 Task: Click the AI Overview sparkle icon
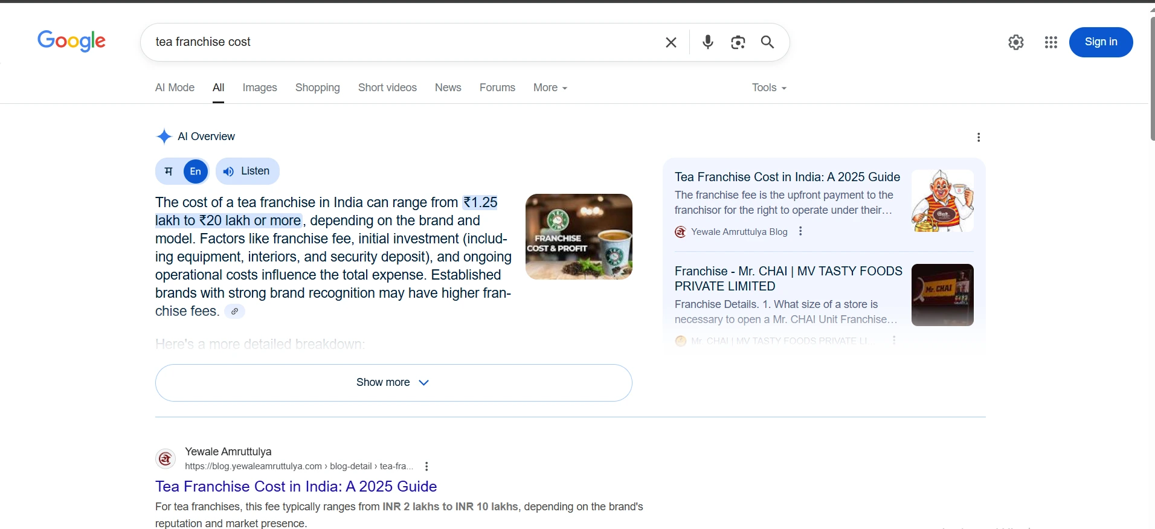click(x=164, y=136)
